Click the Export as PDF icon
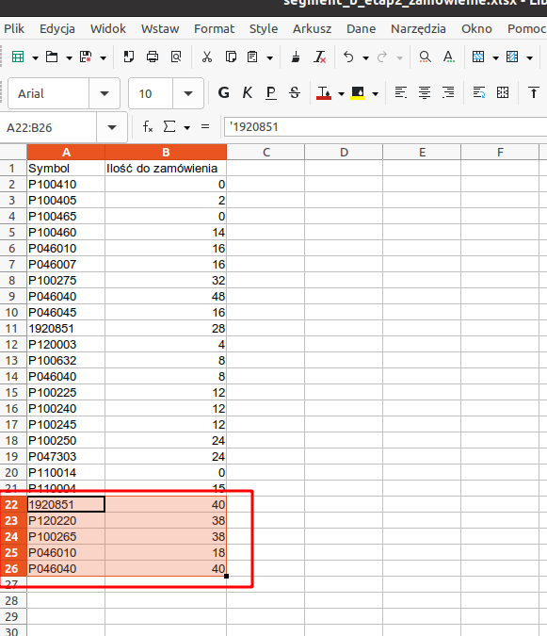Image resolution: width=547 pixels, height=636 pixels. (129, 57)
